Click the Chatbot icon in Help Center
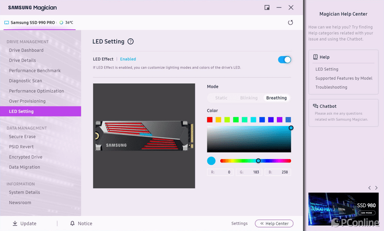384x231 pixels. [315, 106]
